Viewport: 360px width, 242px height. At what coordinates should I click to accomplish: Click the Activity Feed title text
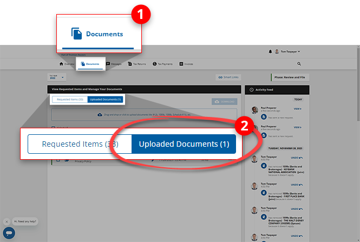coord(264,90)
